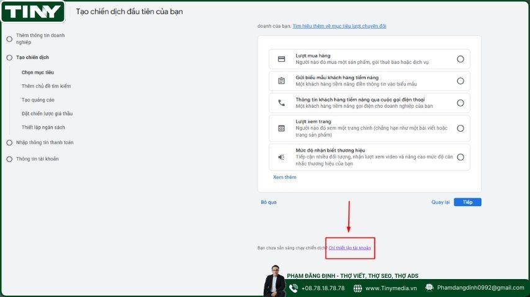530x297 pixels.
Task: Select the Lượt mua hàng radio button
Action: (x=460, y=59)
